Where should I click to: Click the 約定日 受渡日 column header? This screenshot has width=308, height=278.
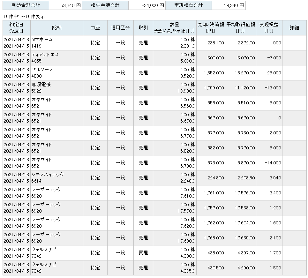(x=17, y=28)
